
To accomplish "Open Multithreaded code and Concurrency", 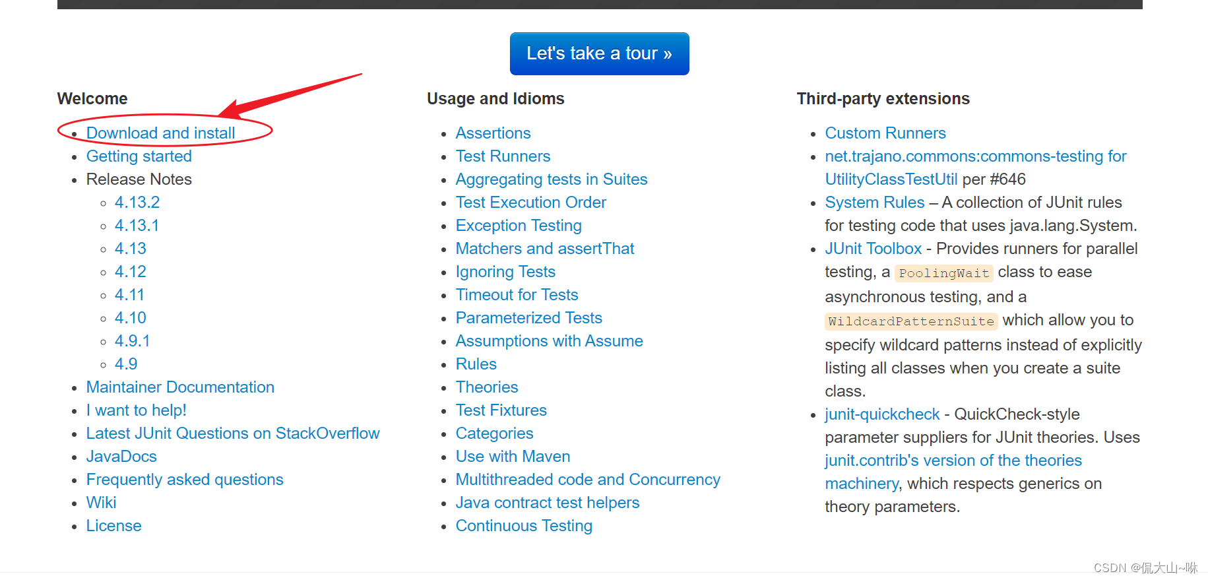I will (588, 480).
